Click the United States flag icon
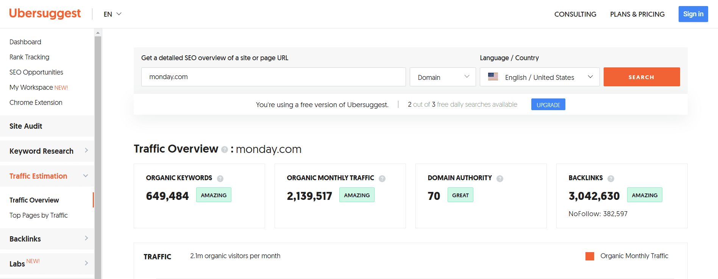 pyautogui.click(x=493, y=76)
